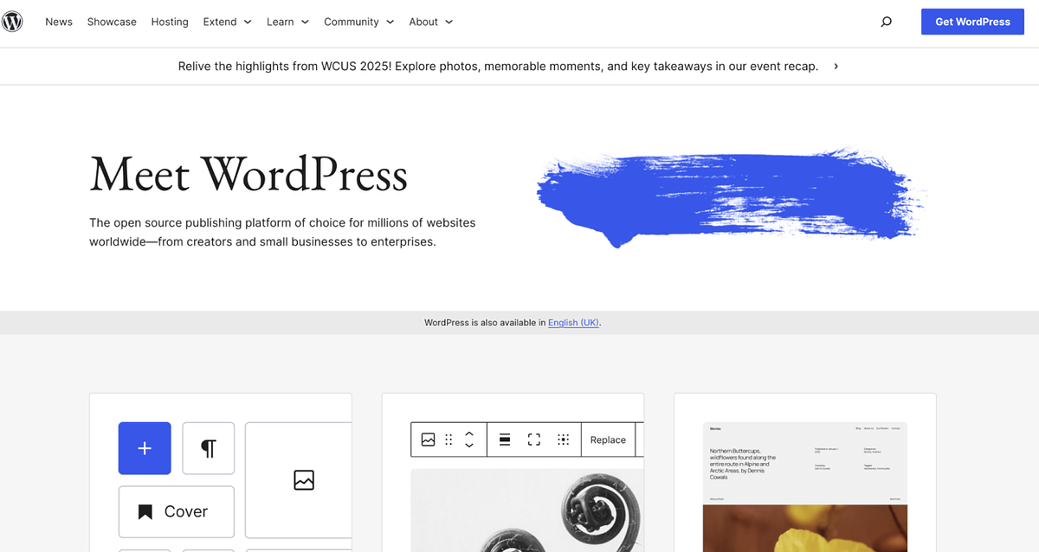1039x552 pixels.
Task: Open the English (UK) language link
Action: [x=572, y=322]
